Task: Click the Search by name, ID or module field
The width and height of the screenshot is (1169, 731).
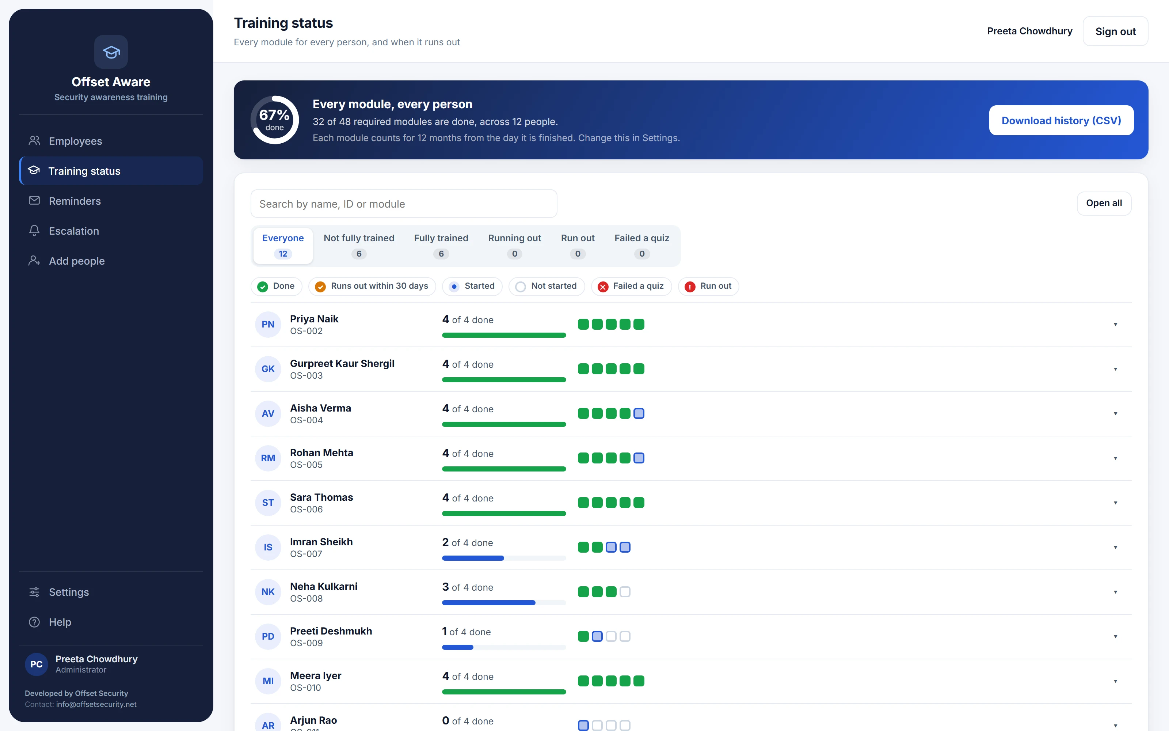Action: click(x=404, y=204)
